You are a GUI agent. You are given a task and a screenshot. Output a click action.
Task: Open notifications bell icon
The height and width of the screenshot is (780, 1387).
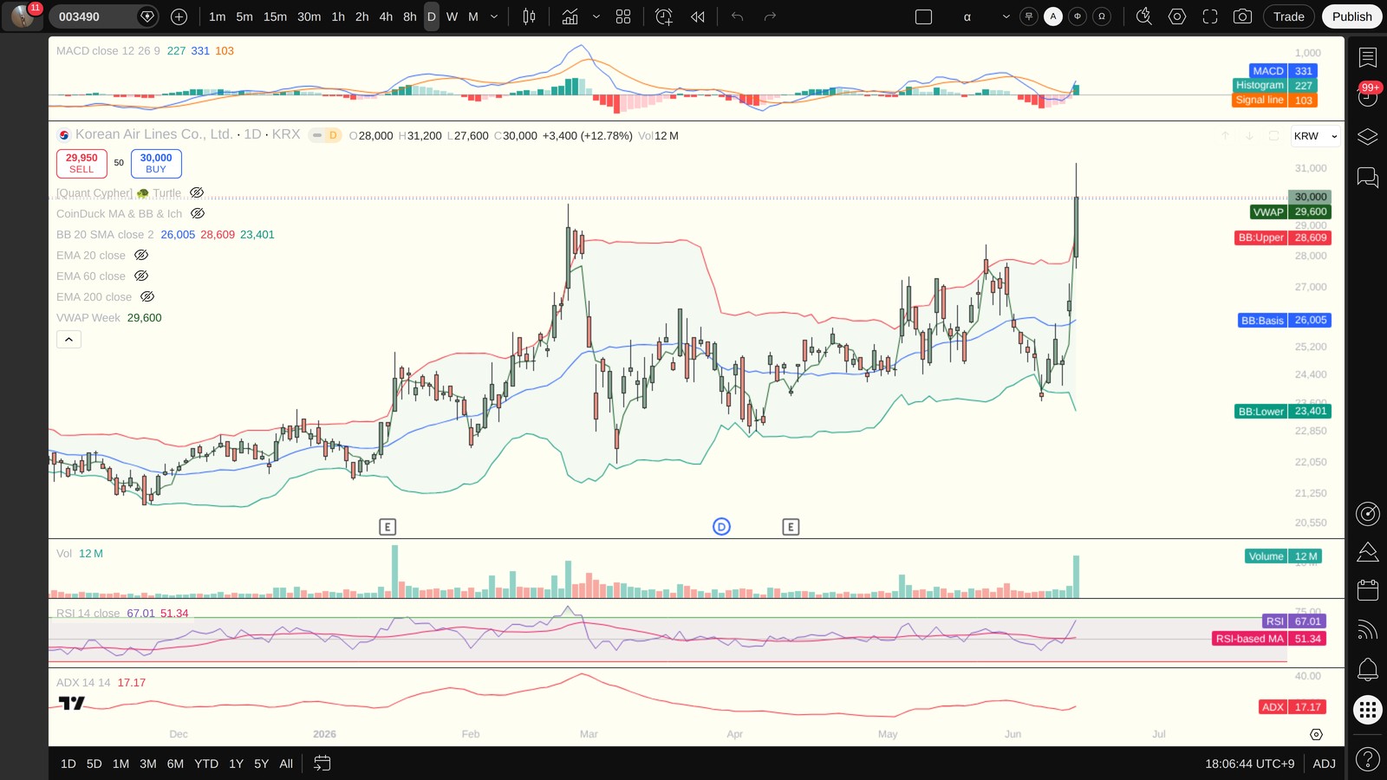pyautogui.click(x=1368, y=669)
